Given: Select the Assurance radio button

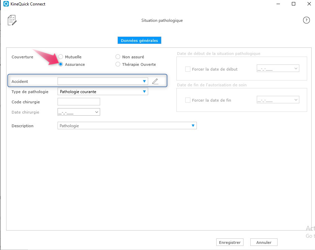Looking at the screenshot, I should 61,64.
